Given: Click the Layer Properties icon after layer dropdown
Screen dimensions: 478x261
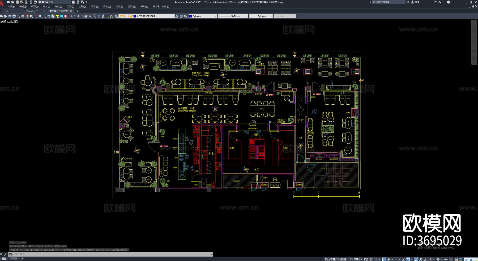Looking at the screenshot, I should (x=177, y=16).
